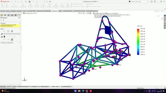Open the SOLIDWORKS Inspection tab

(92, 11)
